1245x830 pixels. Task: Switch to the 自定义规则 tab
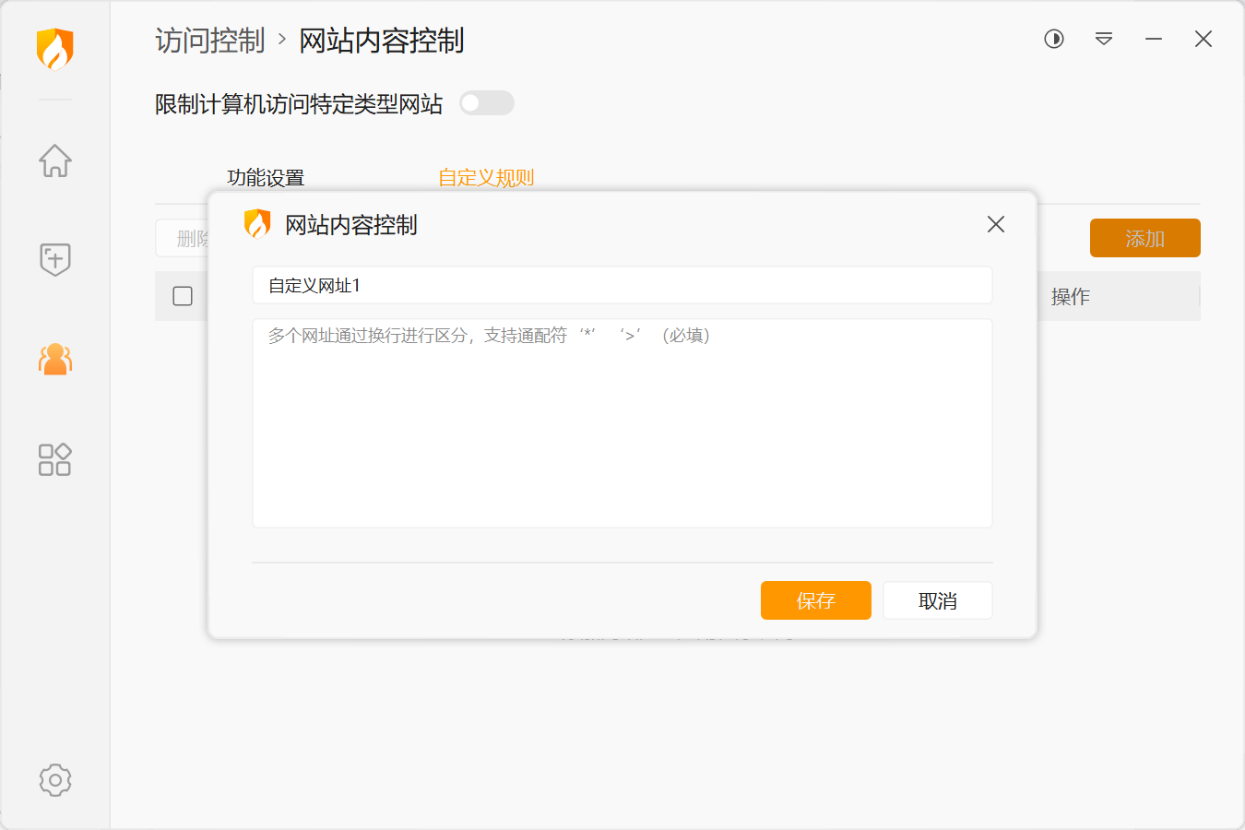click(486, 177)
